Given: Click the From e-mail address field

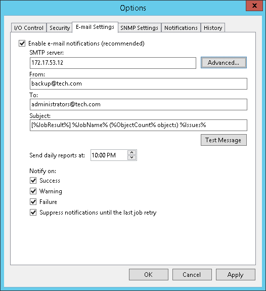Looking at the screenshot, I should tap(139, 84).
